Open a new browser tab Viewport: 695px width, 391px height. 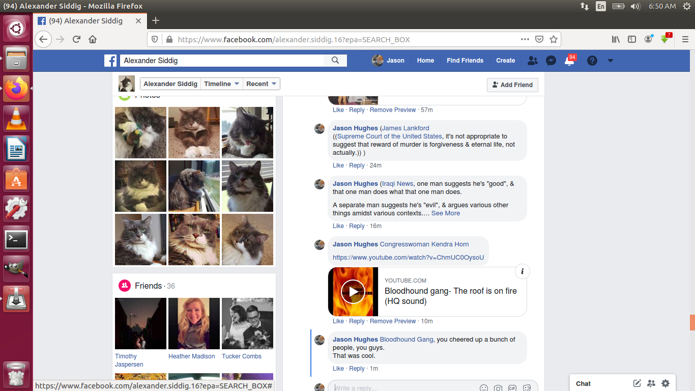click(x=156, y=21)
